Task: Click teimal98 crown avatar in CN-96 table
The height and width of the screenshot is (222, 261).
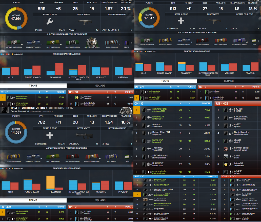Action: click(x=77, y=97)
